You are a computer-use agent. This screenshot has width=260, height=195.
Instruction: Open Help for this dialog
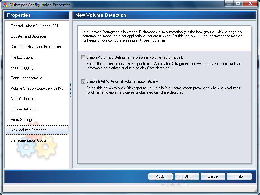(x=239, y=176)
